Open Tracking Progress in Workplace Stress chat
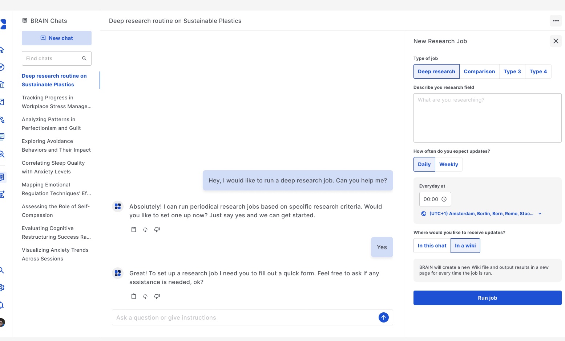The height and width of the screenshot is (341, 565). (x=57, y=102)
